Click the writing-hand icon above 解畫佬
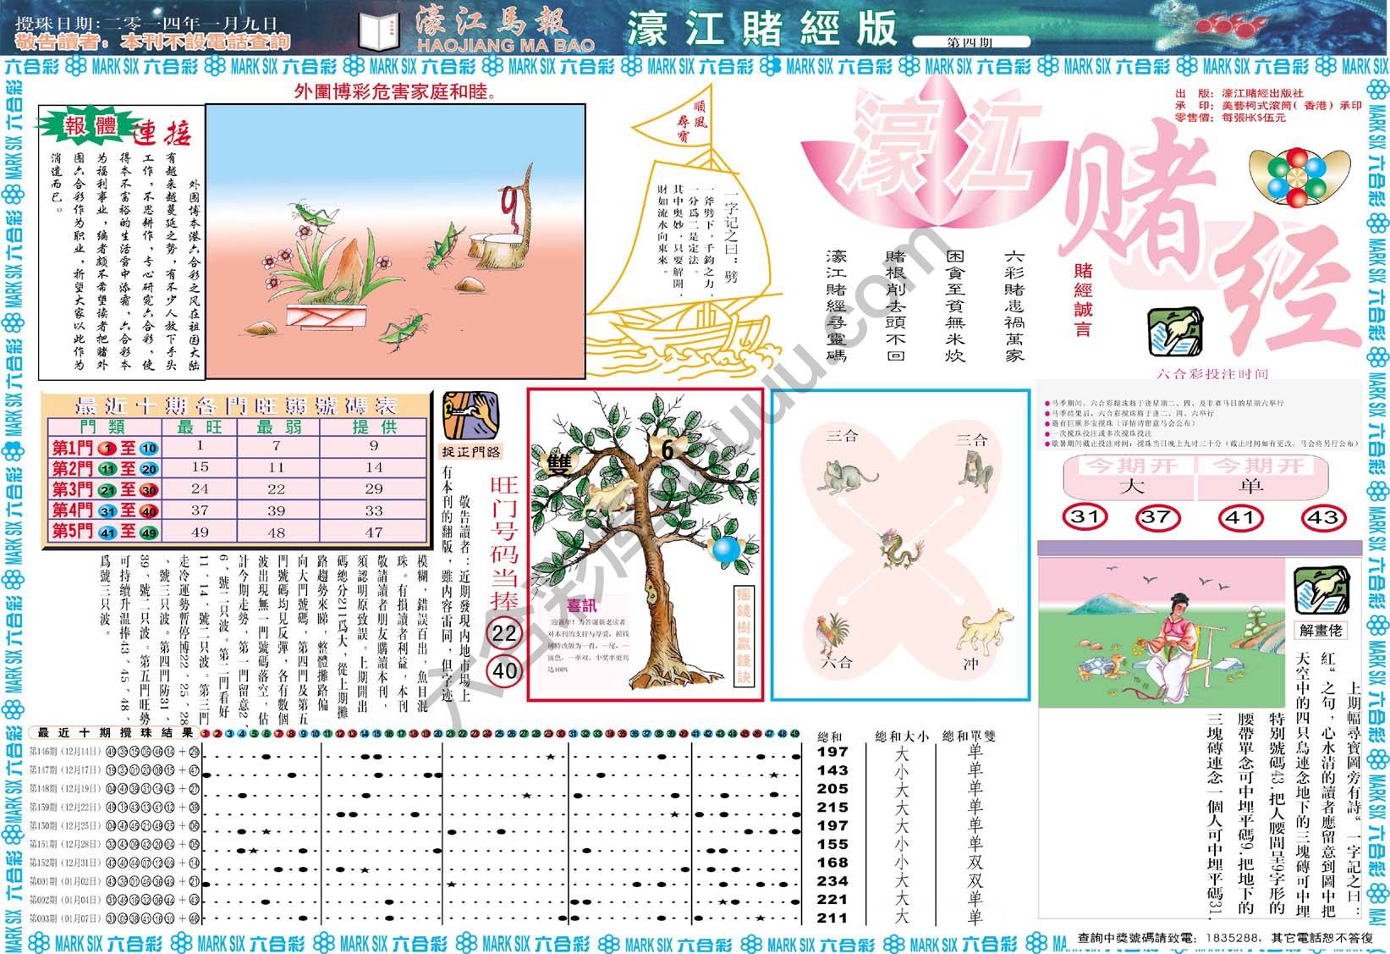Viewport: 1390px width, 954px height. [x=1321, y=592]
